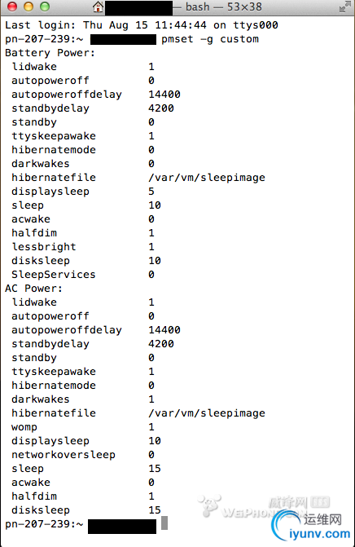Click the 'networkoversleep' setting line

tap(83, 455)
